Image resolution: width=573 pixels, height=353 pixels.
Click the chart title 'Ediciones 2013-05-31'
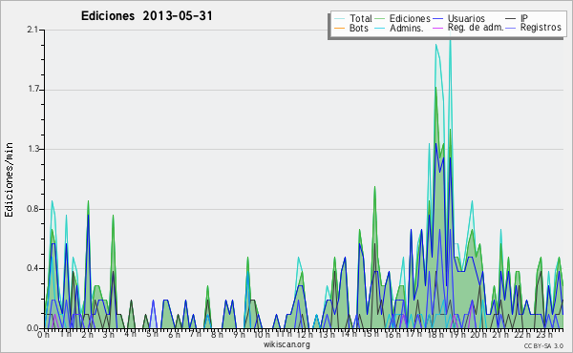coord(146,16)
